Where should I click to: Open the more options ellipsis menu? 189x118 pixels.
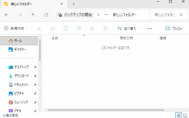[150, 28]
